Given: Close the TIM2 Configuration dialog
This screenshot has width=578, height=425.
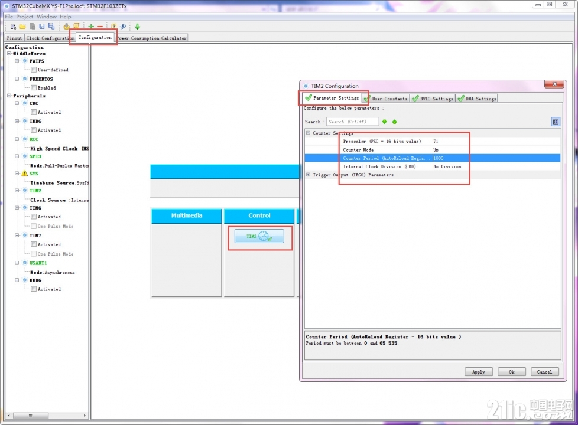Looking at the screenshot, I should (554, 84).
